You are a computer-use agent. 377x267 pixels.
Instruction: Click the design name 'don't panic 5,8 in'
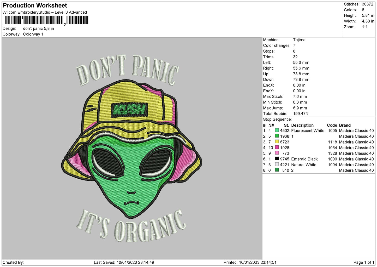click(39, 29)
